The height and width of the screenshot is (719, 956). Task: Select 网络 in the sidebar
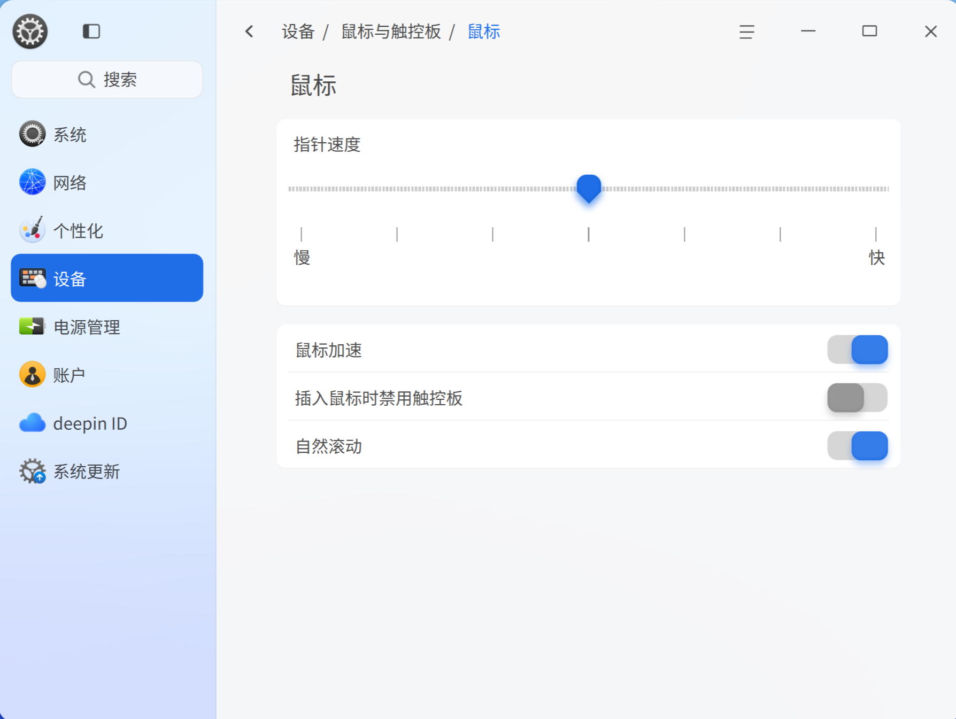coord(107,182)
